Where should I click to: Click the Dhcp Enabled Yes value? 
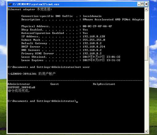[x=85, y=30]
